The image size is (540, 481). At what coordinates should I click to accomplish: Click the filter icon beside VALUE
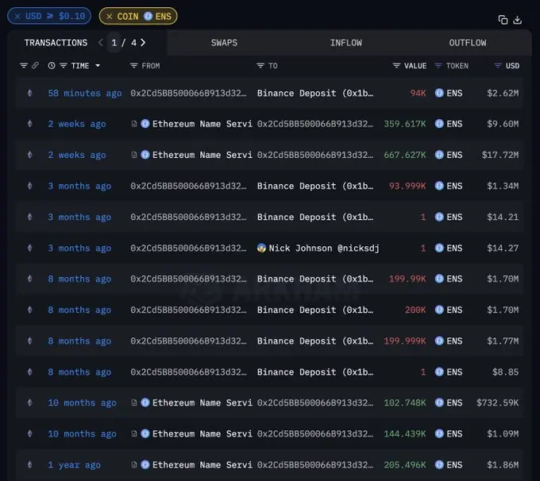point(396,66)
